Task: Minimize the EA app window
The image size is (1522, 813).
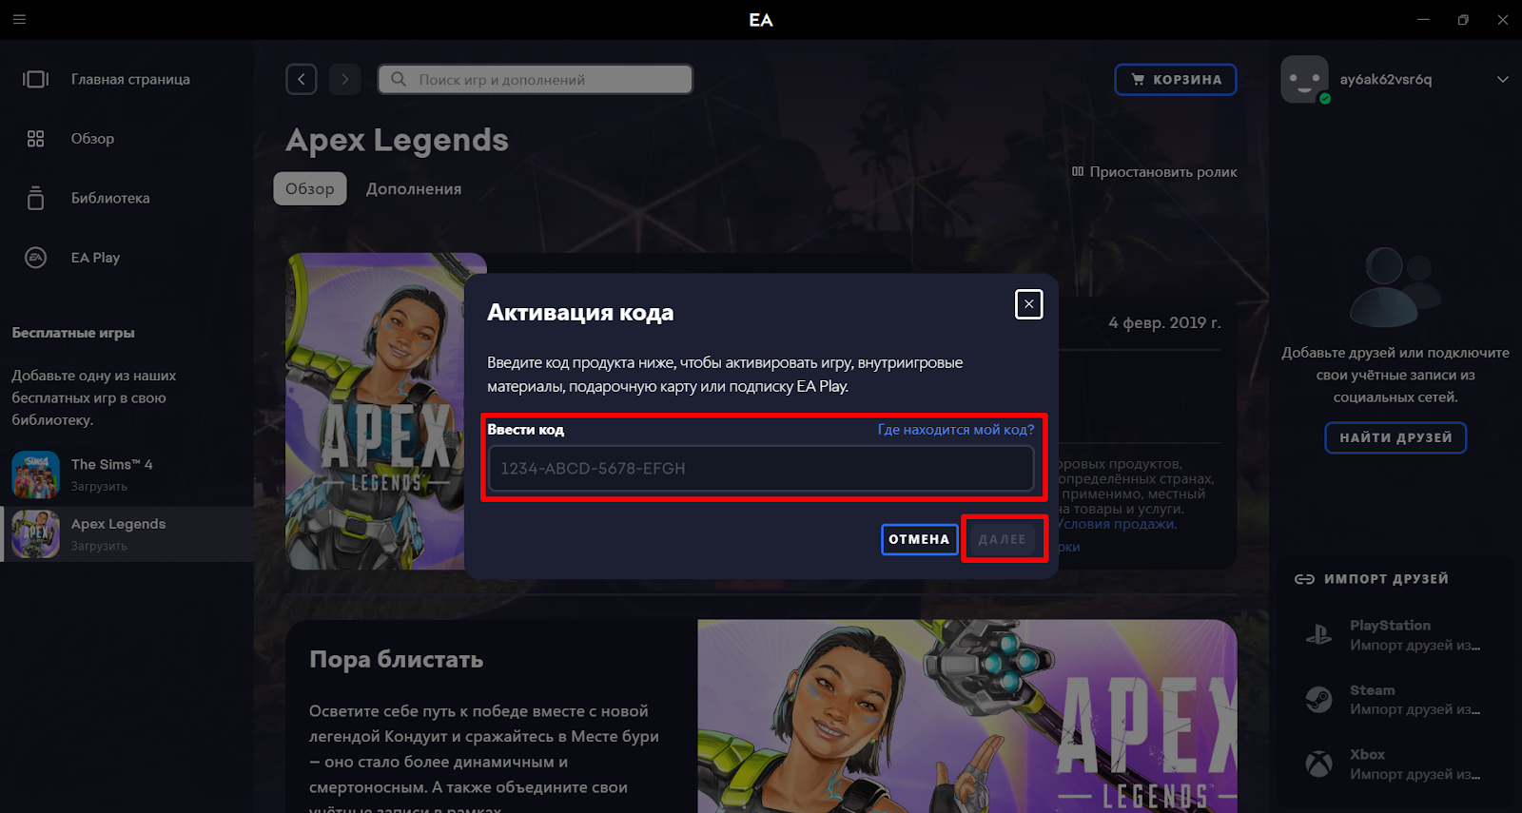Action: [1423, 19]
